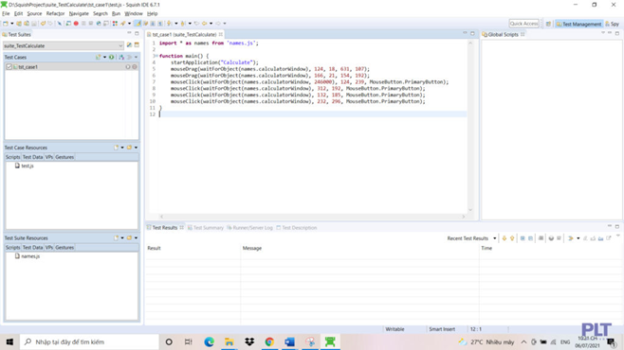Open the Test Data tab in Test Suite Resources
This screenshot has height=350, width=624.
tap(32, 248)
